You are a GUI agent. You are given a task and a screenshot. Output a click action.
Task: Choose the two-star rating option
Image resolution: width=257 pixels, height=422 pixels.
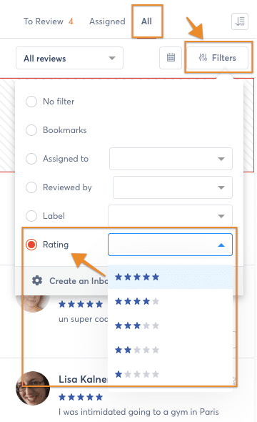(x=170, y=350)
